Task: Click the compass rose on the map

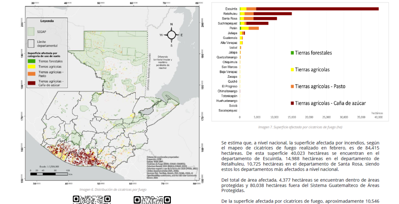Action: (171, 35)
